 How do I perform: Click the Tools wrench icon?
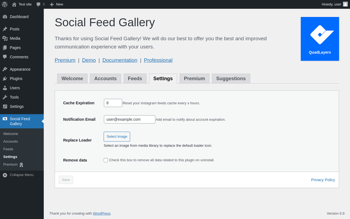5,97
